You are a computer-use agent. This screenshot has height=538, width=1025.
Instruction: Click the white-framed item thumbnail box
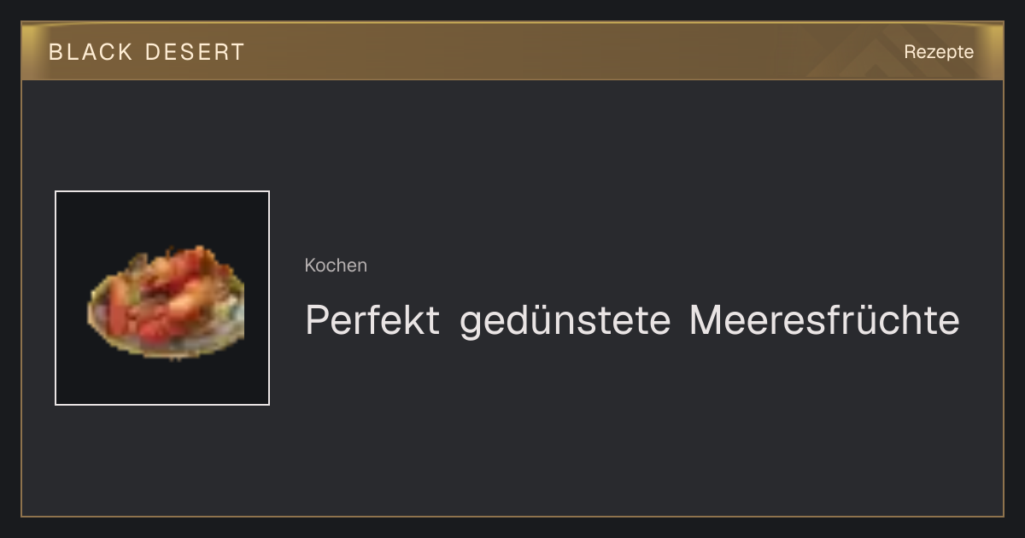click(162, 298)
